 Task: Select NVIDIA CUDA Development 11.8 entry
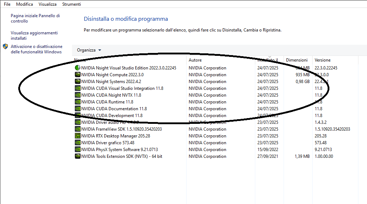pyautogui.click(x=112, y=115)
